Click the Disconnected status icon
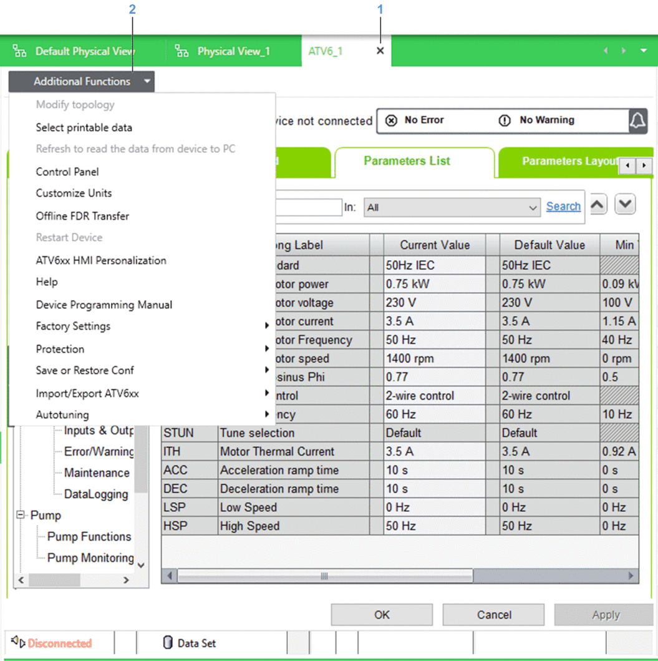This screenshot has height=661, width=658. 17,642
